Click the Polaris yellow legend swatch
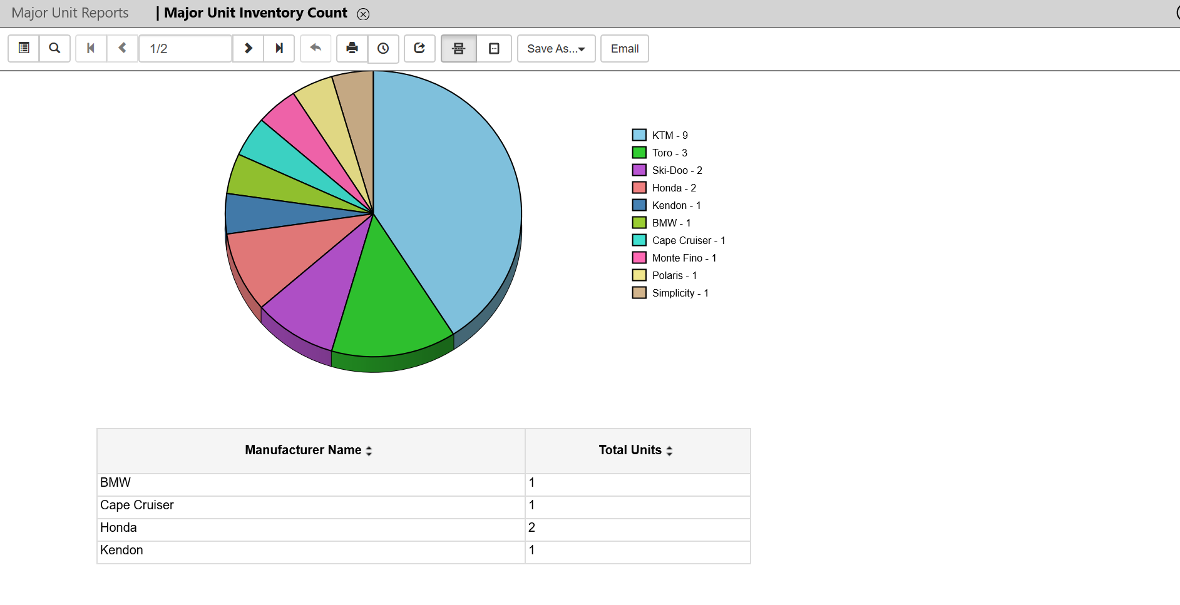 [x=639, y=275]
